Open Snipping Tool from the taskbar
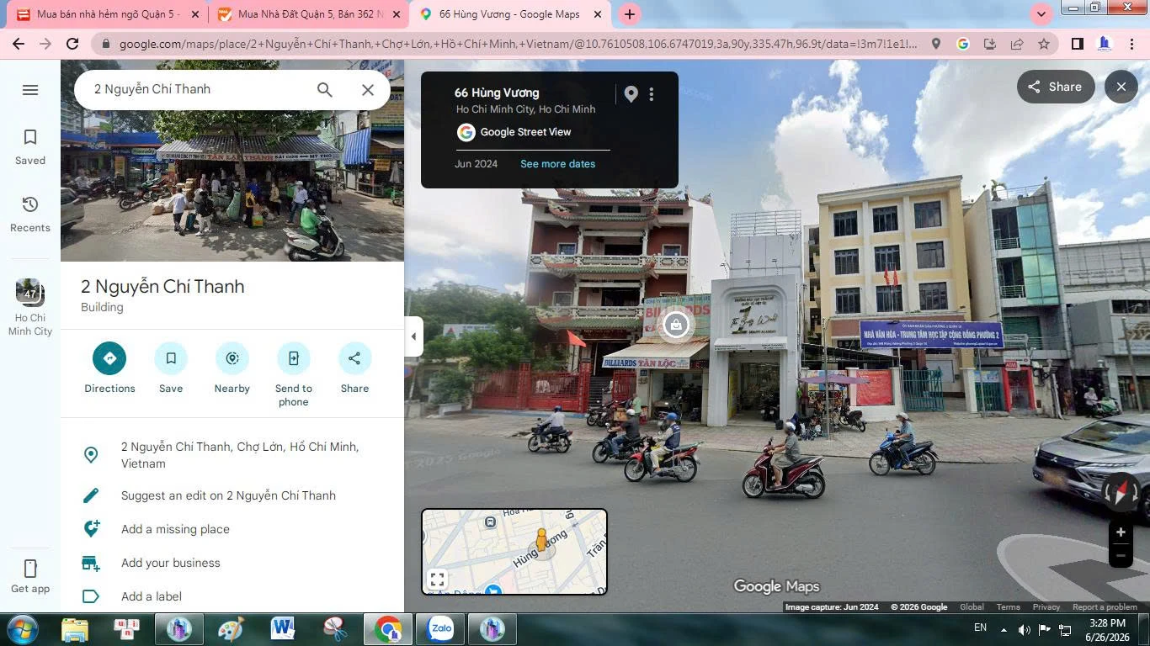Screen dimensions: 1150x646 coord(335,629)
